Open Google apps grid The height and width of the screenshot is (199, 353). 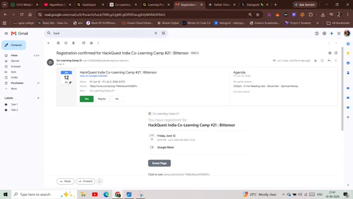pos(339,33)
